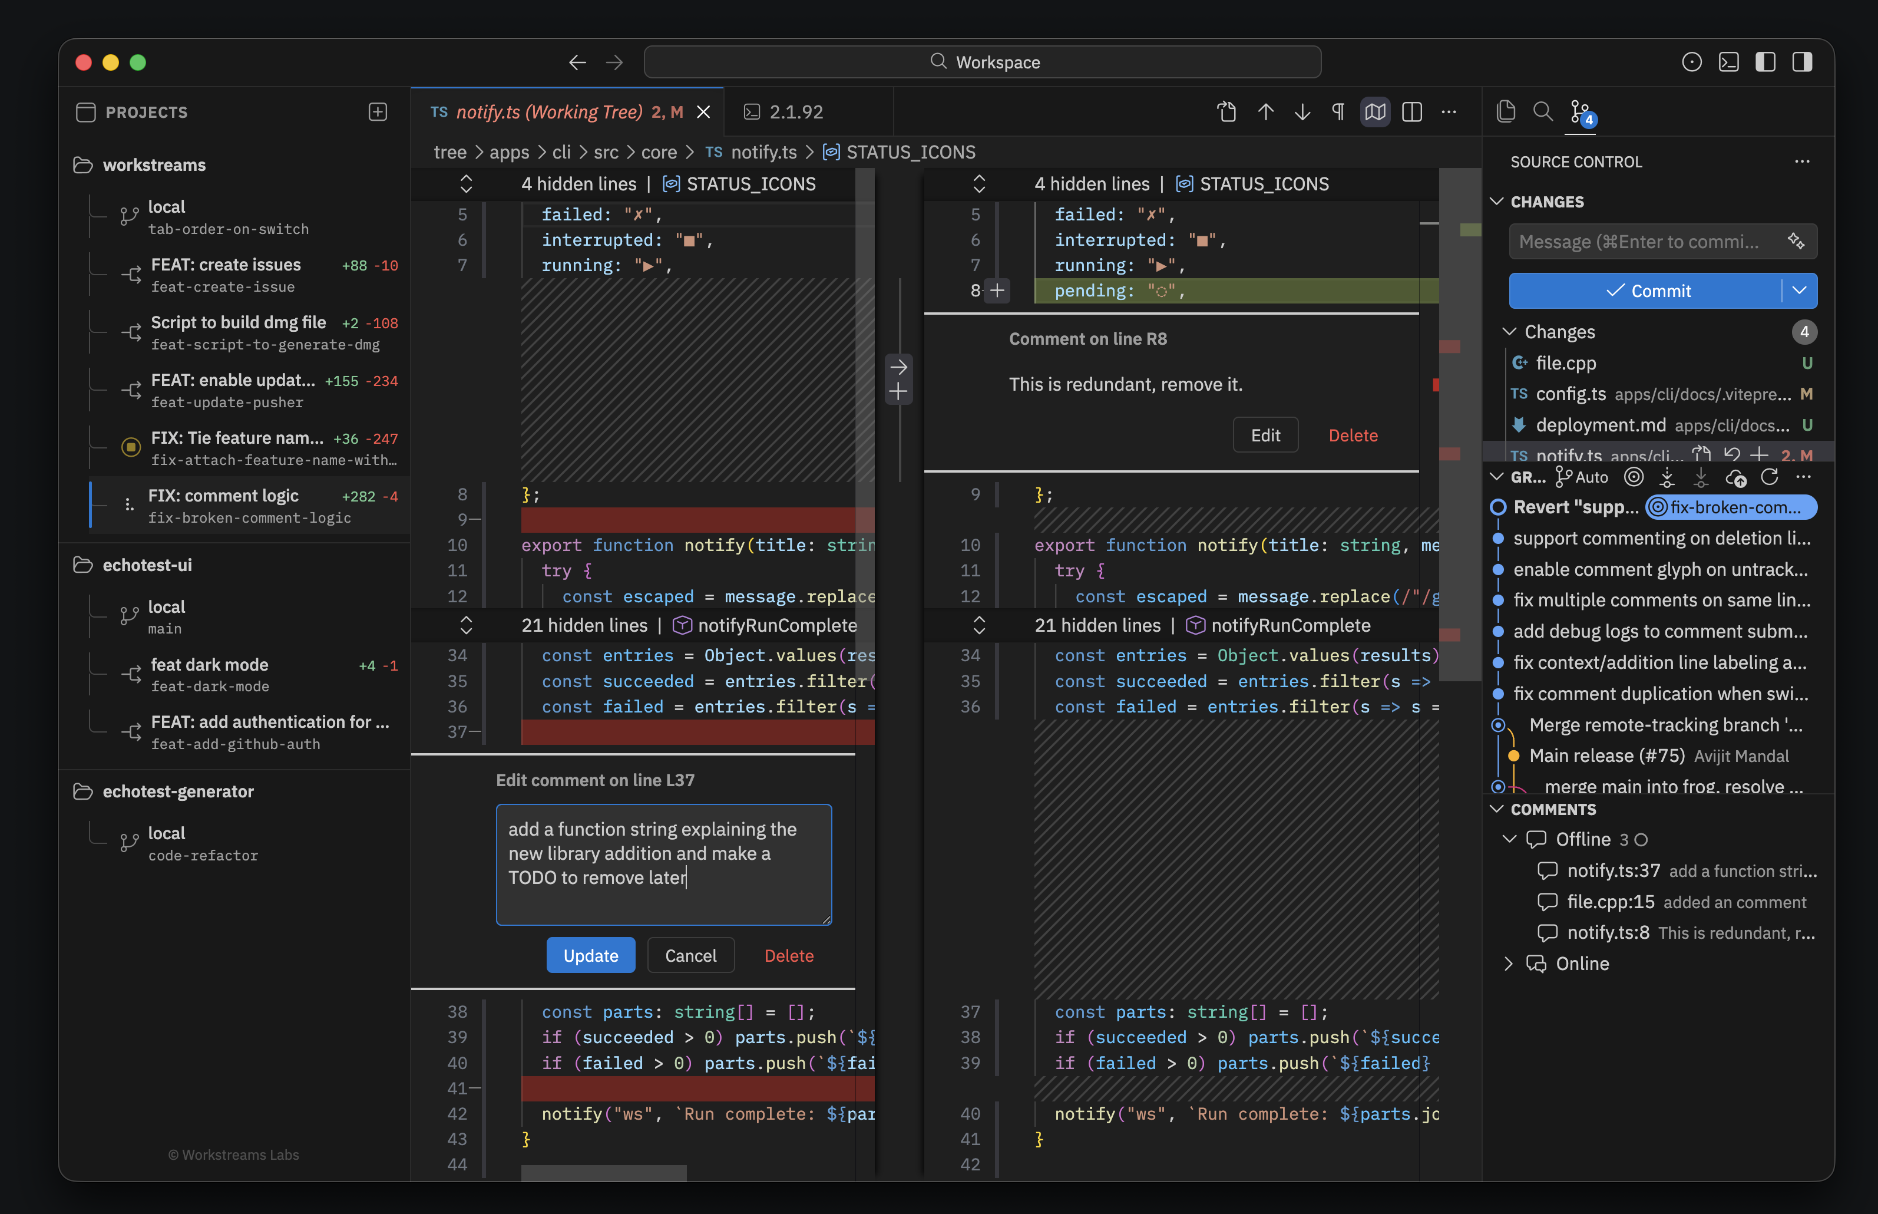Image resolution: width=1878 pixels, height=1214 pixels.
Task: Open the share/export icon above the editor
Action: click(x=1226, y=111)
